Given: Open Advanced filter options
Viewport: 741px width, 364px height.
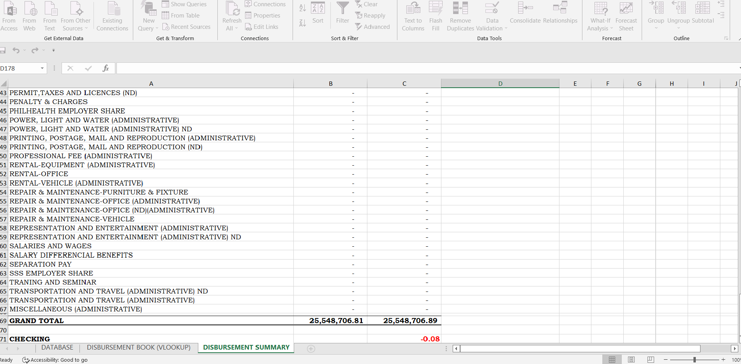Looking at the screenshot, I should pyautogui.click(x=372, y=27).
